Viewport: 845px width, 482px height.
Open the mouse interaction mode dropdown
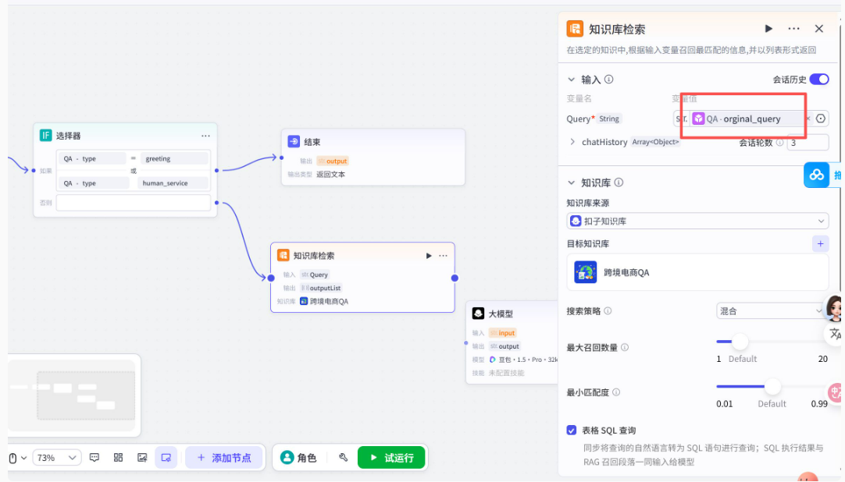(x=17, y=458)
